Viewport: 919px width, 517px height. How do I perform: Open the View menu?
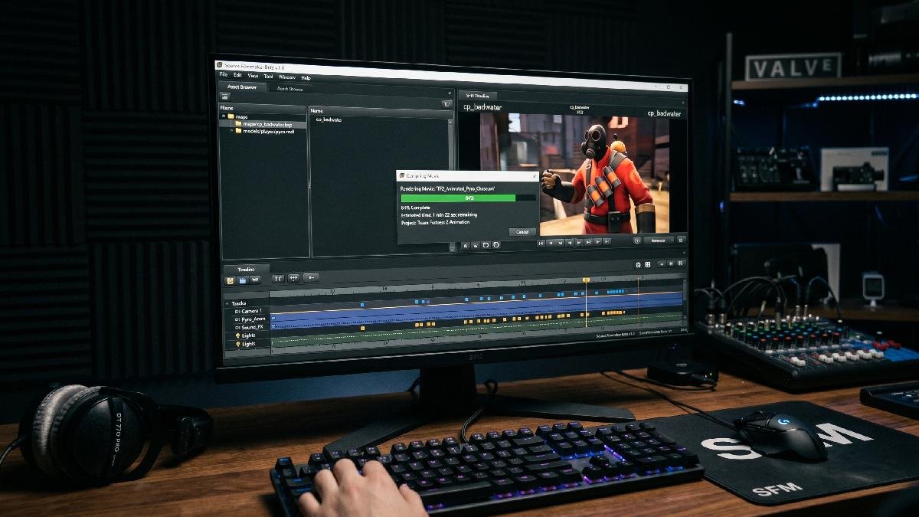[253, 76]
